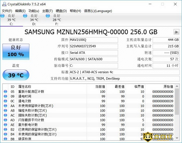Select the F: drive status orb
182x143 pixels.
point(48,16)
